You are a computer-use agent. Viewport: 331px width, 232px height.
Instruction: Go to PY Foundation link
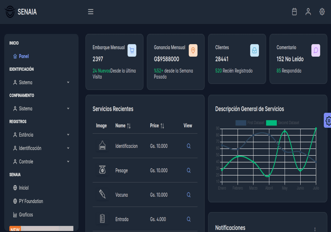click(x=31, y=201)
